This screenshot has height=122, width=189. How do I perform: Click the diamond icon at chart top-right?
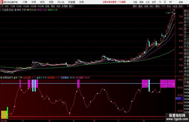171,10
